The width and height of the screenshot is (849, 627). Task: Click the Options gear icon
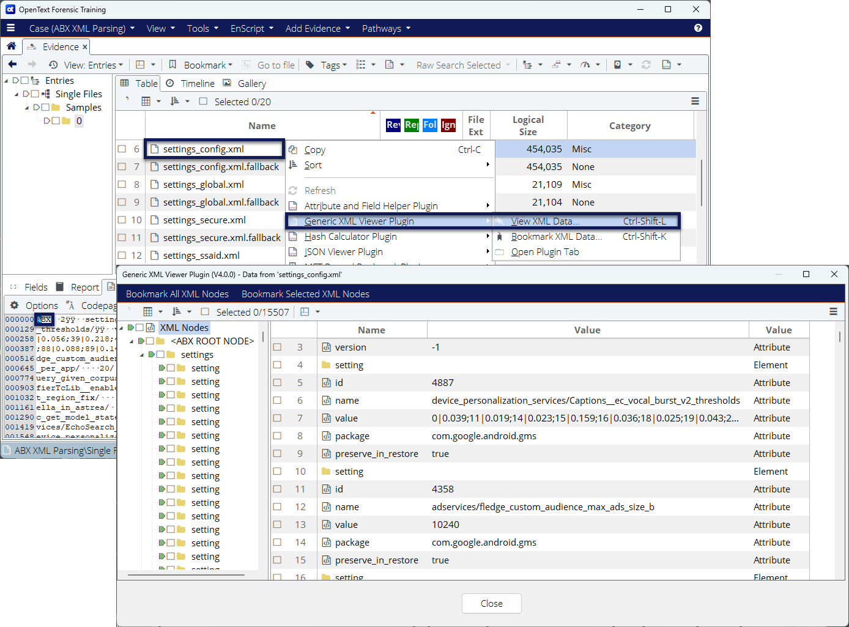(x=15, y=305)
